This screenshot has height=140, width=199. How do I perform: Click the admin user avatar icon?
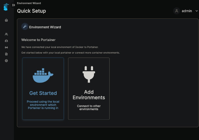click(x=177, y=11)
